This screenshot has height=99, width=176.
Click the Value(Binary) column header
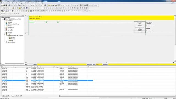click(77, 67)
